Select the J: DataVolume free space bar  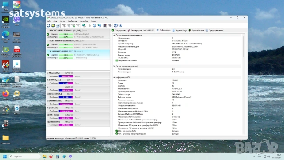(66, 125)
